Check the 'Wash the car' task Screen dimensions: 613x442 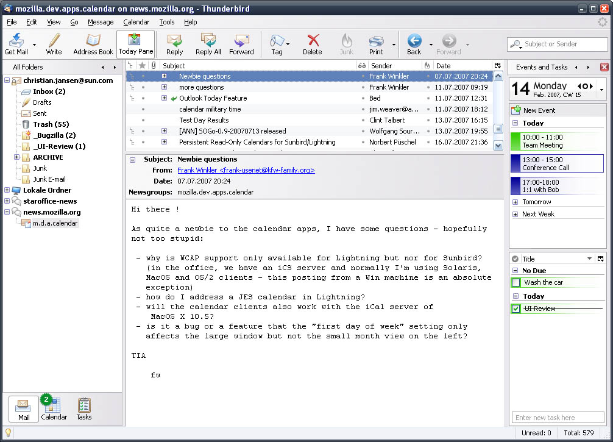[516, 282]
